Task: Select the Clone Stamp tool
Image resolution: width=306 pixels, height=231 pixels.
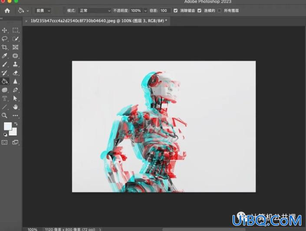Action: [x=15, y=64]
